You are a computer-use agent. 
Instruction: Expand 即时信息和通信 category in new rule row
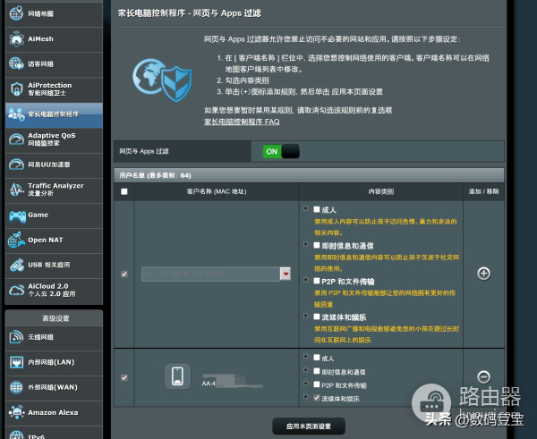pos(305,244)
